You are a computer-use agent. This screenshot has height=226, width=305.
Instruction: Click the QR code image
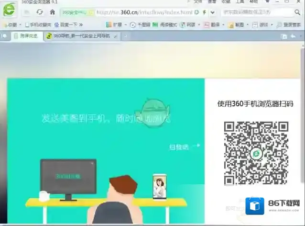click(x=256, y=153)
